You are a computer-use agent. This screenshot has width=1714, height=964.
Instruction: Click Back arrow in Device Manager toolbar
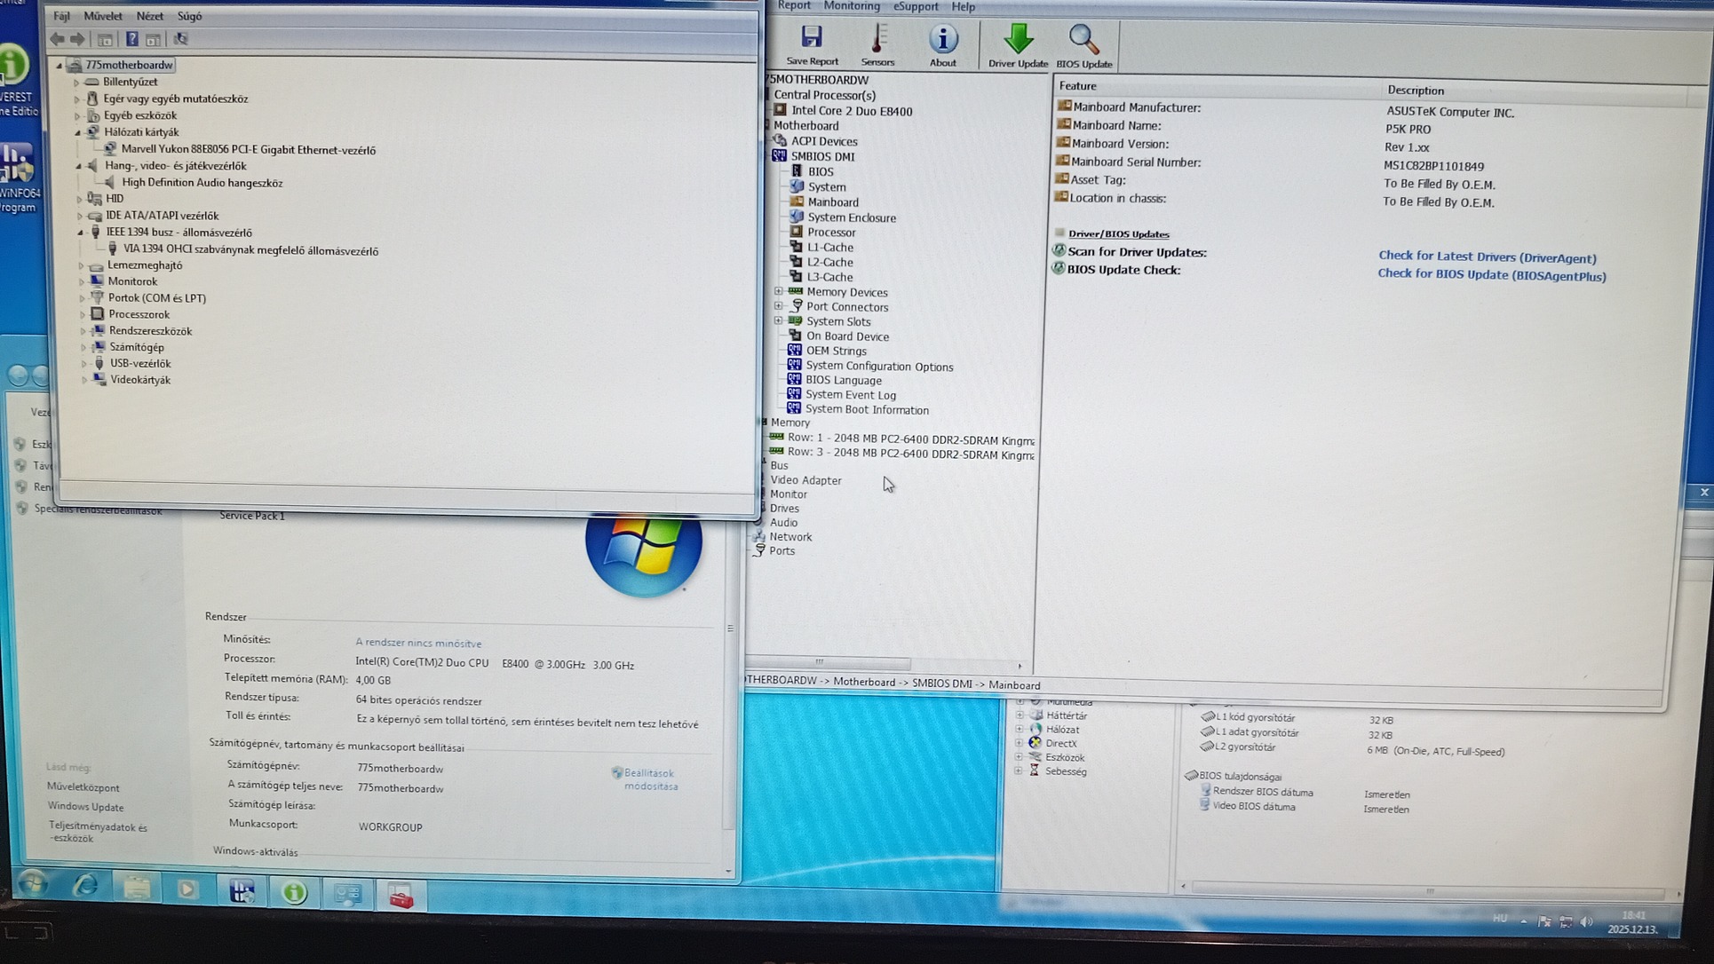(58, 39)
